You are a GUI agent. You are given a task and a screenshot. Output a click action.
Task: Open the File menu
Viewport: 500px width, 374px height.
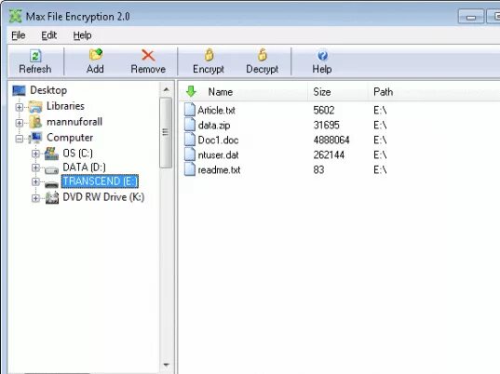pyautogui.click(x=19, y=35)
